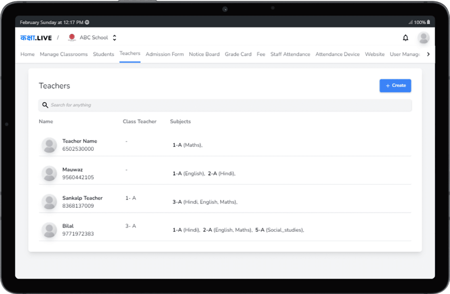This screenshot has width=450, height=294.
Task: Click the Name column header
Action: click(46, 121)
